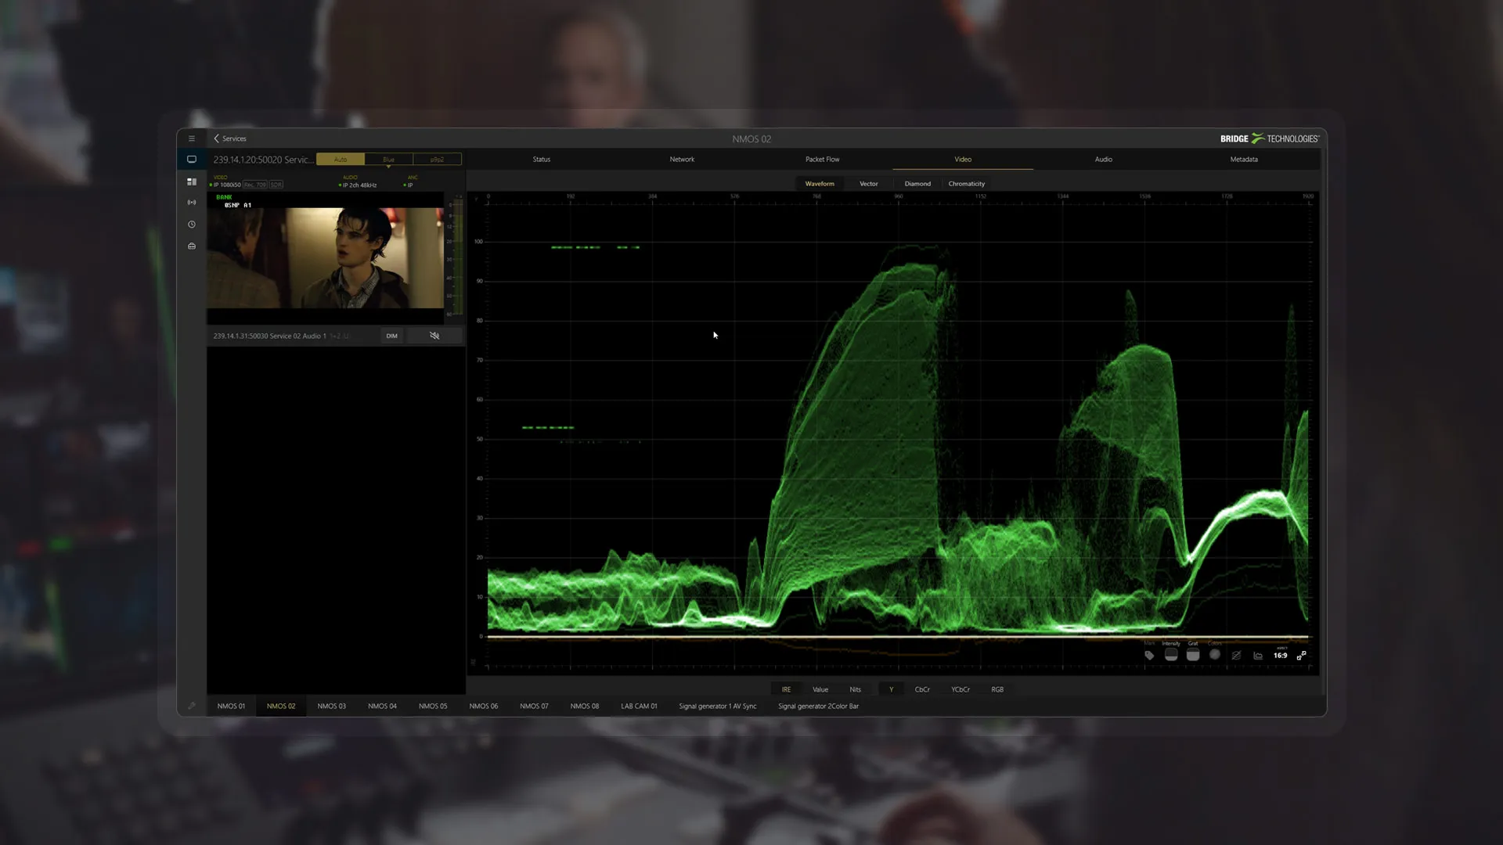Toggle the DIM audio button

(x=391, y=336)
